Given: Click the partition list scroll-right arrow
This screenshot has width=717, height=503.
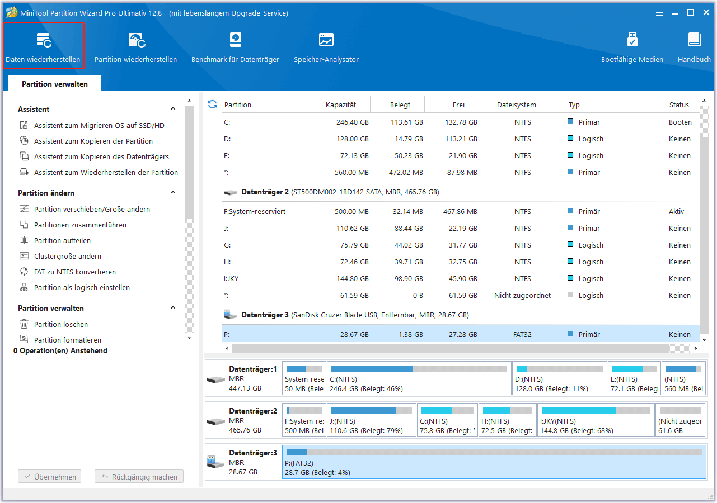Looking at the screenshot, I should click(x=695, y=348).
